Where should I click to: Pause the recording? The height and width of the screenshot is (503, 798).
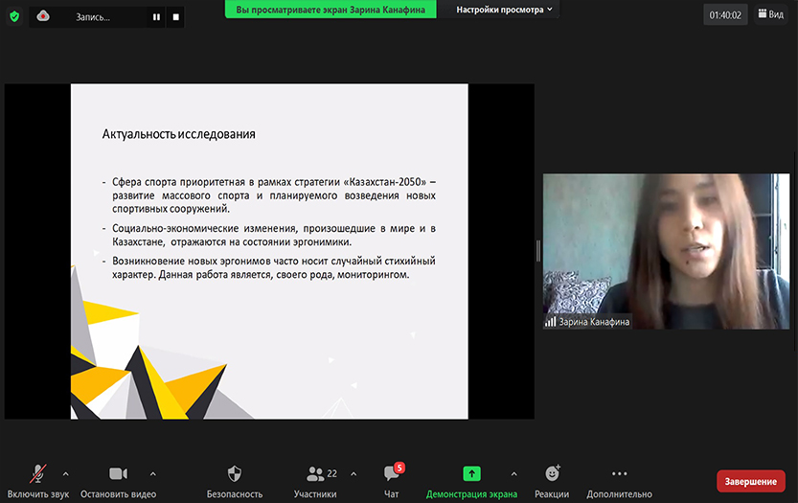coord(156,17)
